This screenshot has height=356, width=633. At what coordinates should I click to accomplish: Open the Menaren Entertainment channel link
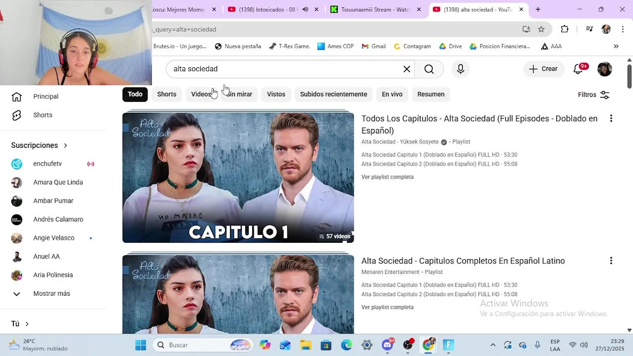coord(390,272)
